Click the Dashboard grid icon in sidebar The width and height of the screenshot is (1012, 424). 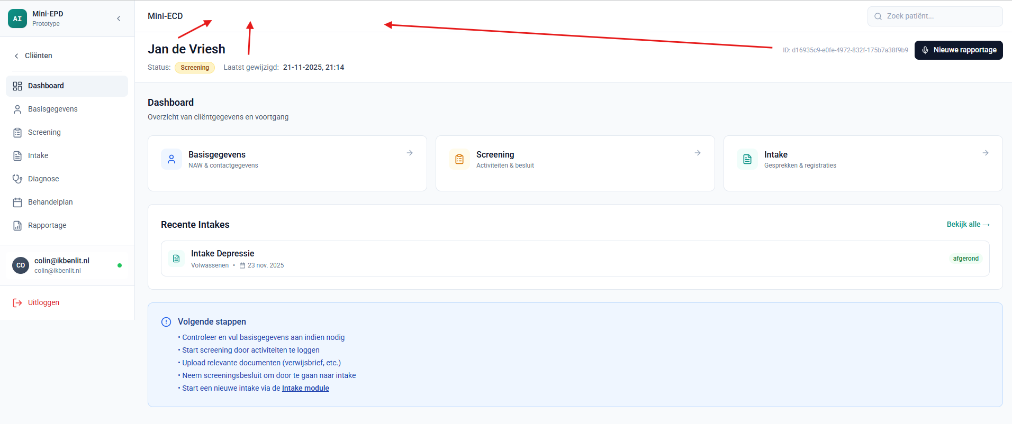(x=17, y=86)
